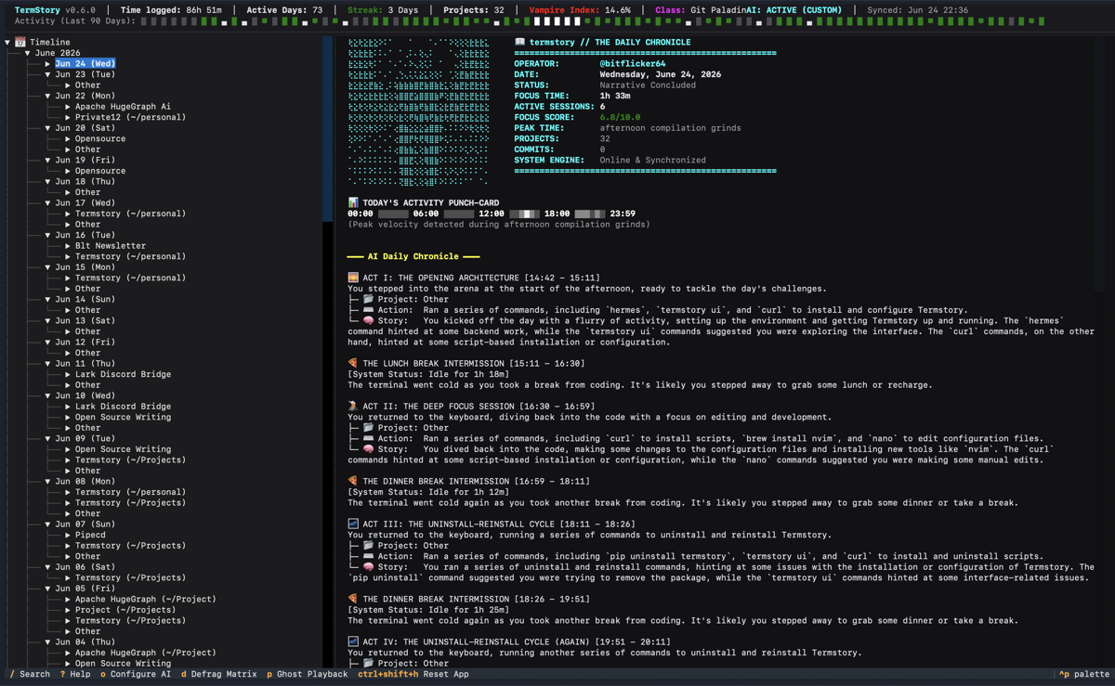
Task: Collapse the Jun 07 (Sun) day
Action: click(x=48, y=524)
